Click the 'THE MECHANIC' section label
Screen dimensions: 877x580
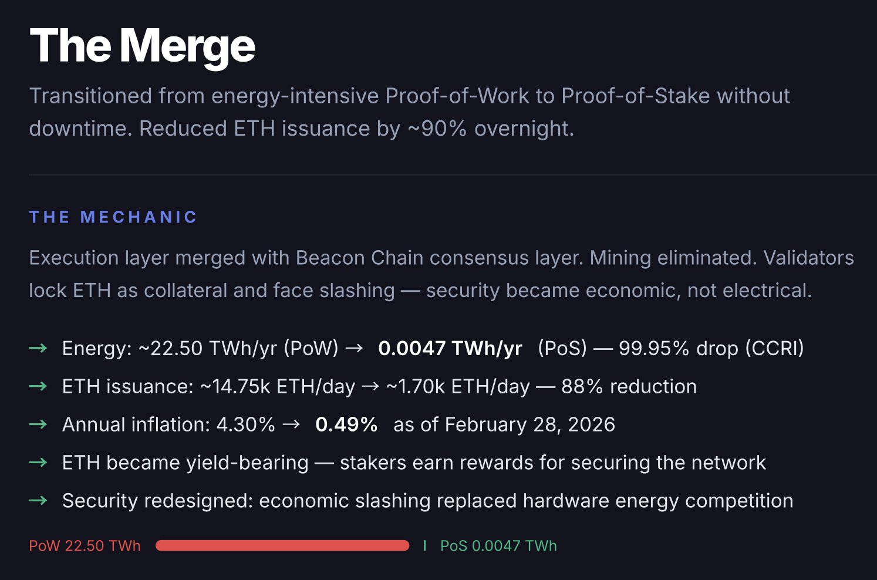[x=113, y=217]
